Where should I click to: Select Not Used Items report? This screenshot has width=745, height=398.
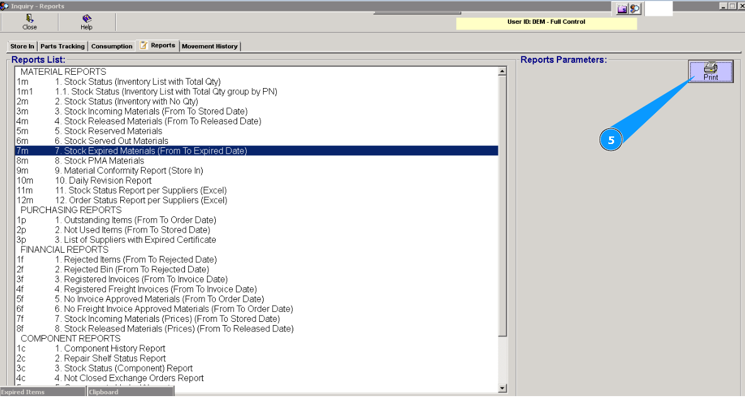point(257,230)
